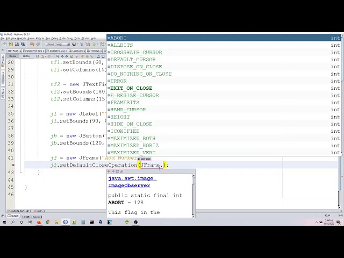Select DISPOSE_ON_CLOSE in the completion list
344x258 pixels.
pyautogui.click(x=224, y=67)
